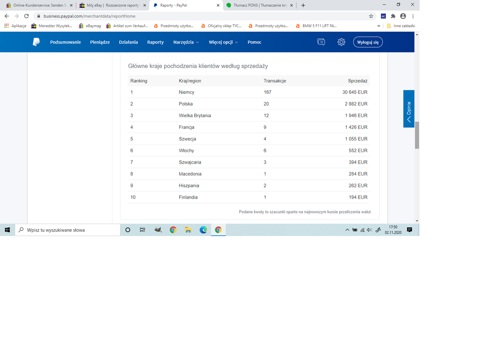Open File Explorer from the taskbar
The height and width of the screenshot is (354, 478).
pyautogui.click(x=188, y=230)
